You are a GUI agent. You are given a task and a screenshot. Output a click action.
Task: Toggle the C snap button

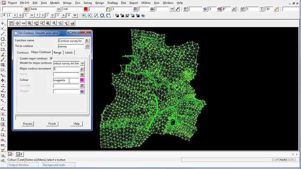click(x=26, y=15)
